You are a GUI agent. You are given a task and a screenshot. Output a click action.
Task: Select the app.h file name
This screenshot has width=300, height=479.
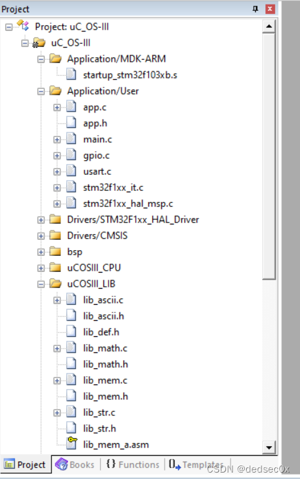(95, 123)
